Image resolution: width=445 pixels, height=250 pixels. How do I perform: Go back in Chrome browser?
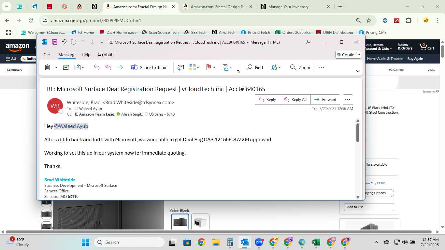(x=7, y=21)
